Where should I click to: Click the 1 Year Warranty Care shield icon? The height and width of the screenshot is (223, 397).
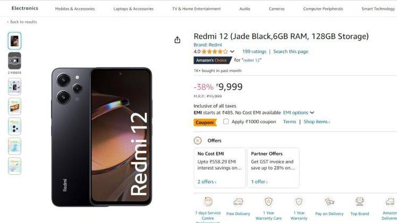(x=268, y=202)
